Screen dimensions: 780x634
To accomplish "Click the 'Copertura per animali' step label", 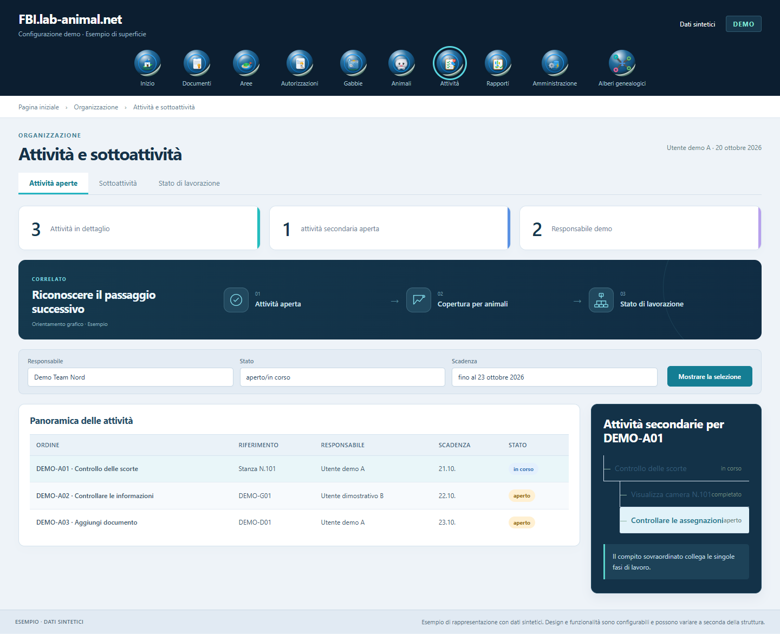I will [472, 304].
